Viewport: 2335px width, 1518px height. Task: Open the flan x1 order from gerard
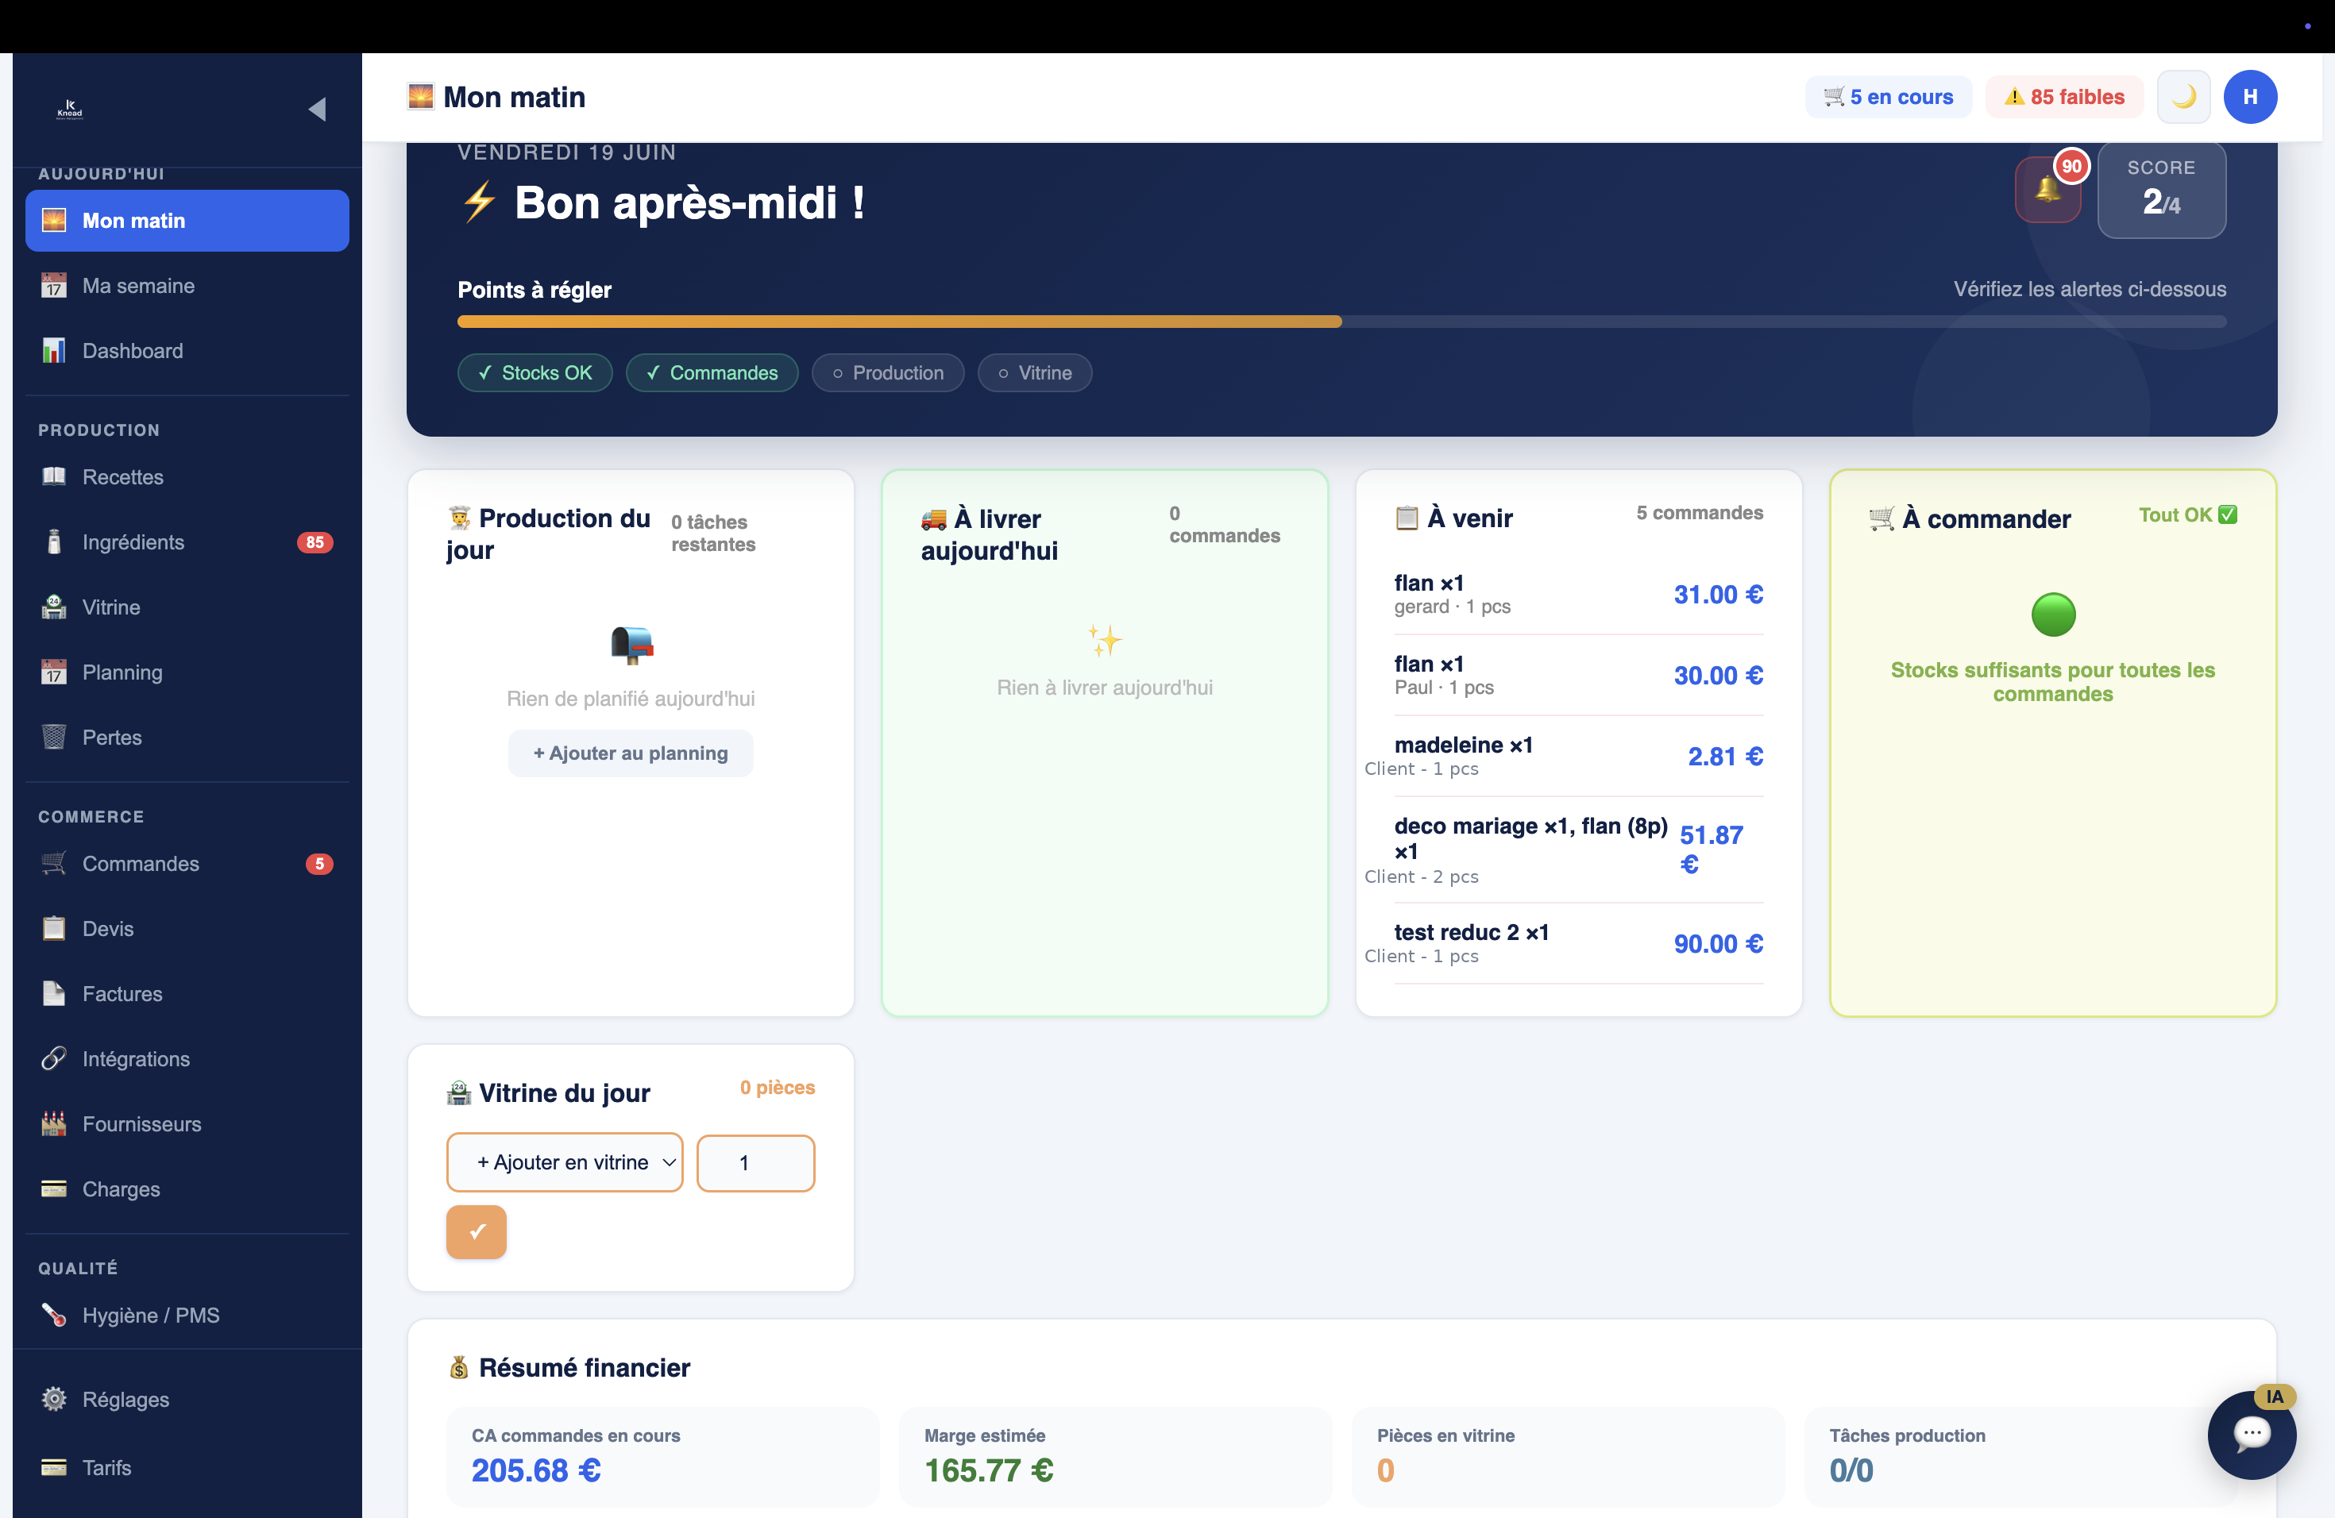pos(1579,594)
